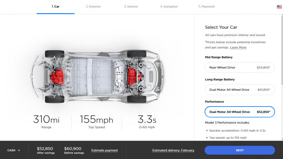Click the Long Range Battery label
The width and height of the screenshot is (283, 159).
(220, 79)
